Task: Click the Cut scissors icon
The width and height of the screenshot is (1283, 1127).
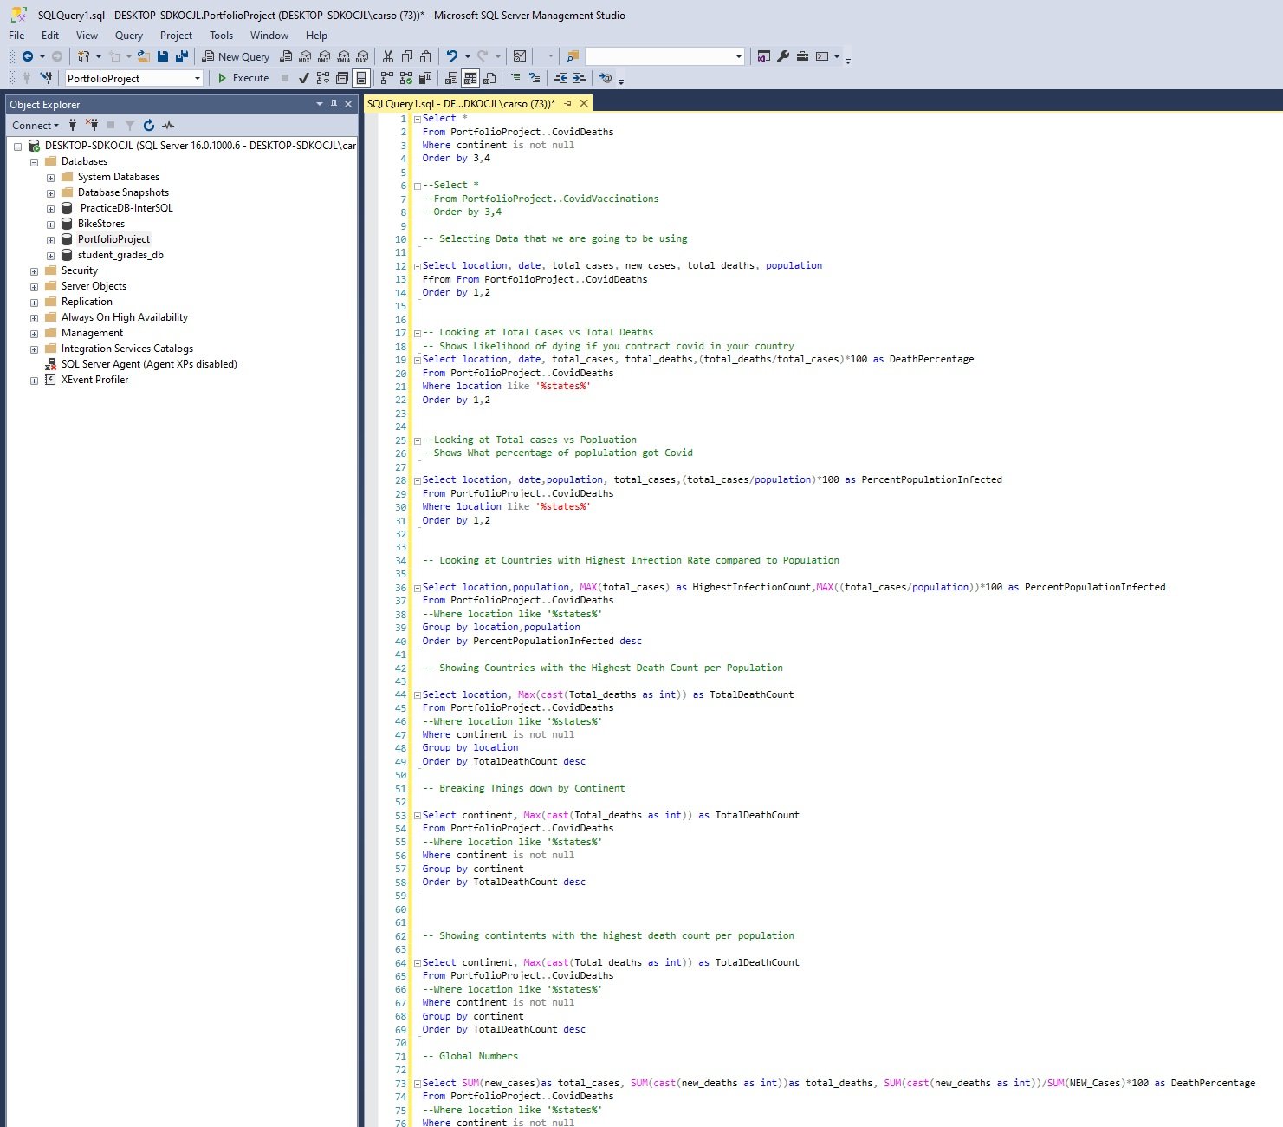Action: coord(388,56)
